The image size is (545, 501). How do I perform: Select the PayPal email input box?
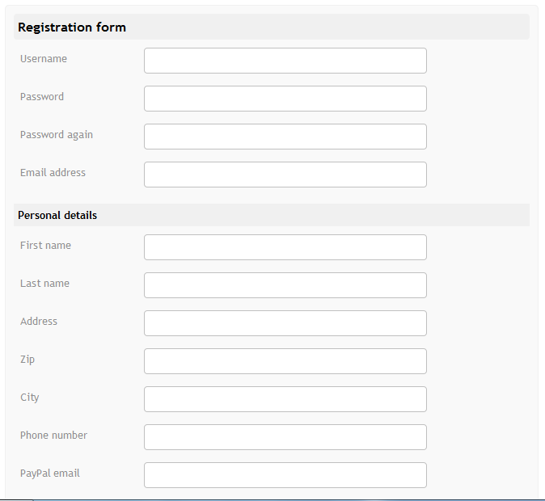(x=285, y=475)
